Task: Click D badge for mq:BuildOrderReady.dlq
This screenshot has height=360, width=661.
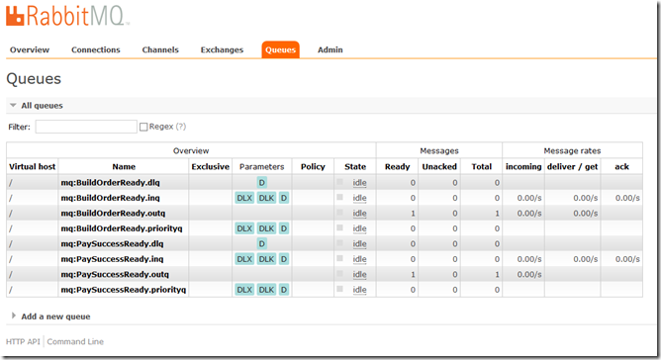Action: point(262,183)
